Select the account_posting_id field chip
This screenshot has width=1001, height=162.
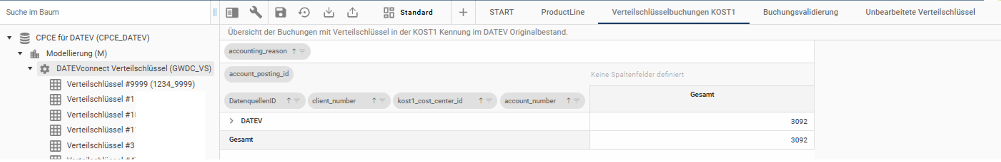pos(259,74)
